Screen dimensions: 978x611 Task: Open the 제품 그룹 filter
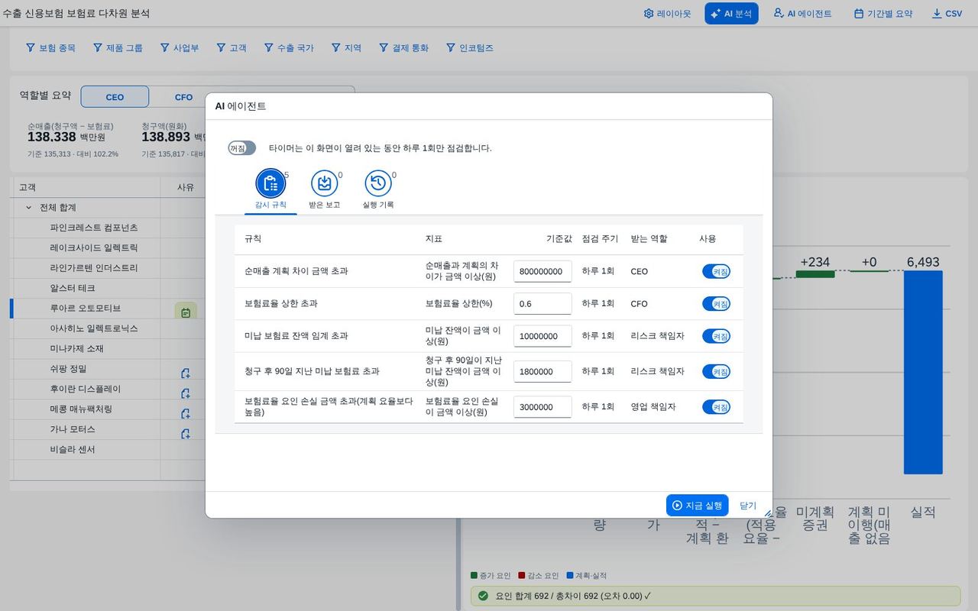tap(118, 47)
